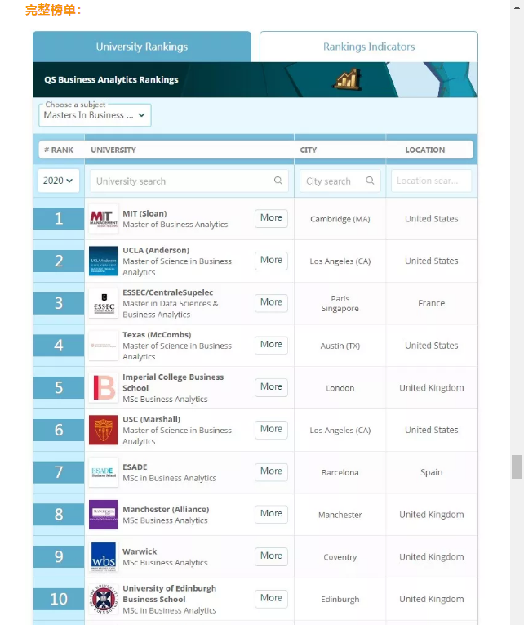Screen dimensions: 524x625
Task: Click the Manchester (Alliance) university name
Action: point(166,510)
